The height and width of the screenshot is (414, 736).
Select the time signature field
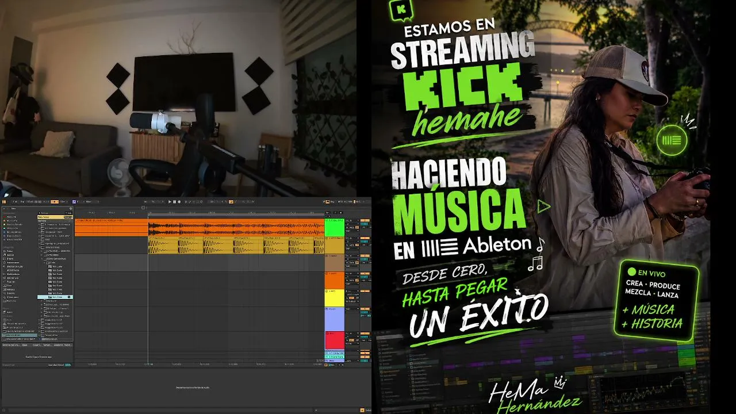click(x=45, y=202)
